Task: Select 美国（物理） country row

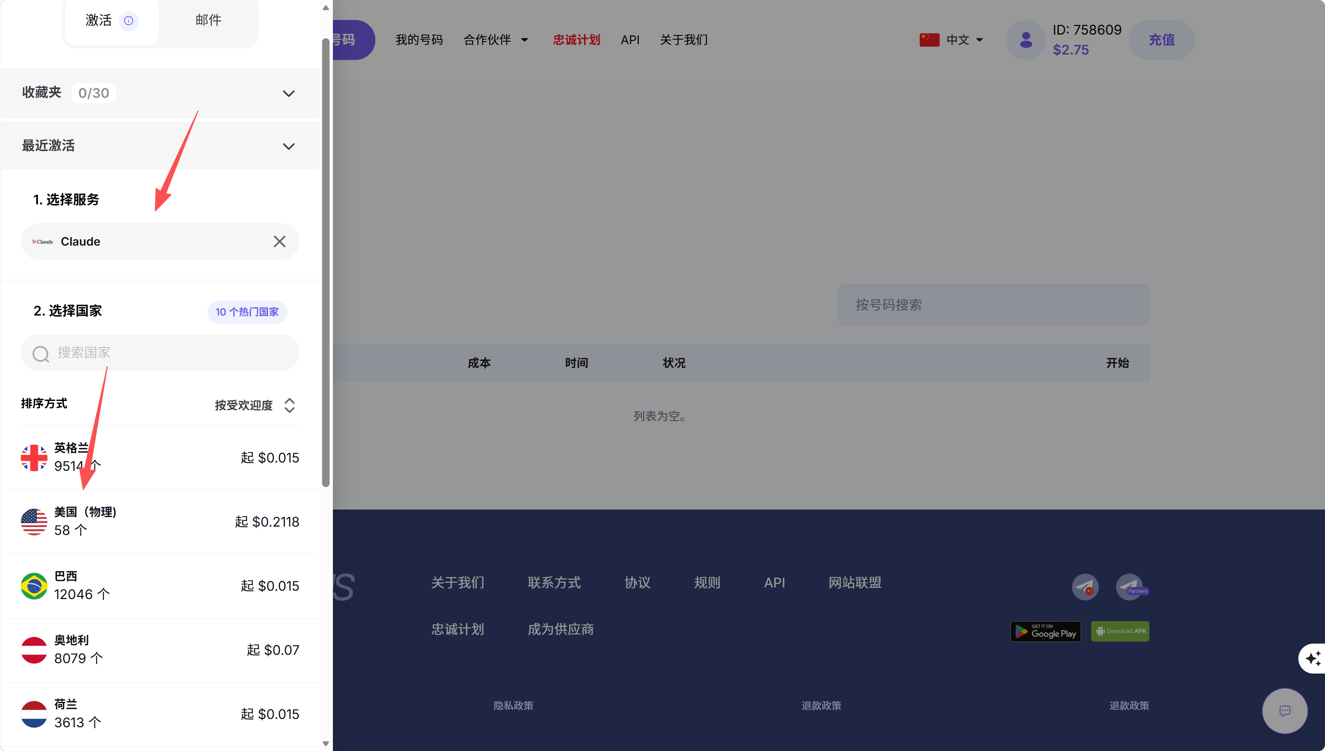Action: [160, 522]
